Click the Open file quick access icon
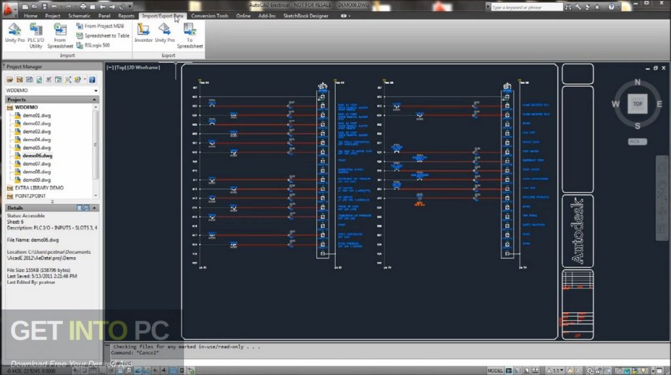 click(x=34, y=7)
